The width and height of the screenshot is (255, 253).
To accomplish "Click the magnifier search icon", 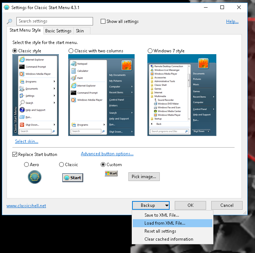I will coord(9,21).
